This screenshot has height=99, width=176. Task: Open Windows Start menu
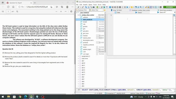pos(3,97)
